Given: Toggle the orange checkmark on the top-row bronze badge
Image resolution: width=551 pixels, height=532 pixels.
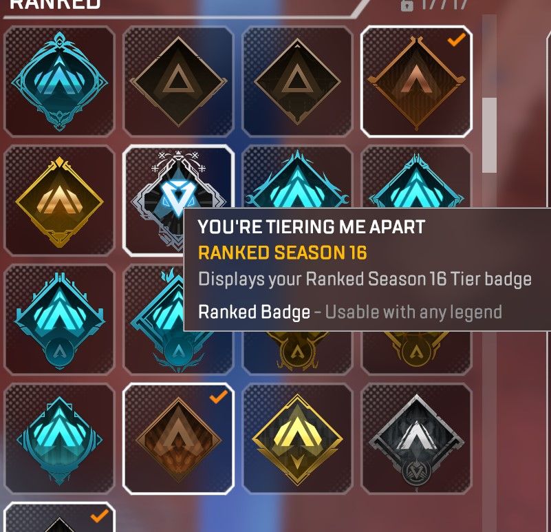Looking at the screenshot, I should pyautogui.click(x=457, y=39).
